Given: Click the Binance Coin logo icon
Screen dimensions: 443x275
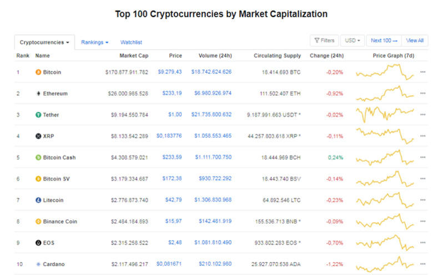Looking at the screenshot, I should coord(38,221).
